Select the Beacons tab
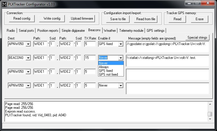Viewport: 217px width, 131px height. coord(94,30)
